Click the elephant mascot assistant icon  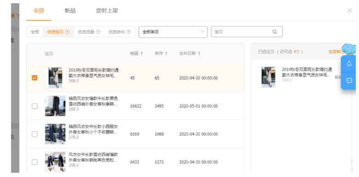(x=349, y=50)
